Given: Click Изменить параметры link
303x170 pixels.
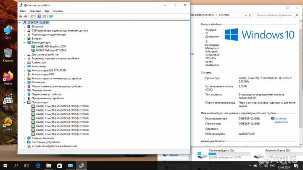Looking at the screenshot, I should click(x=281, y=120).
